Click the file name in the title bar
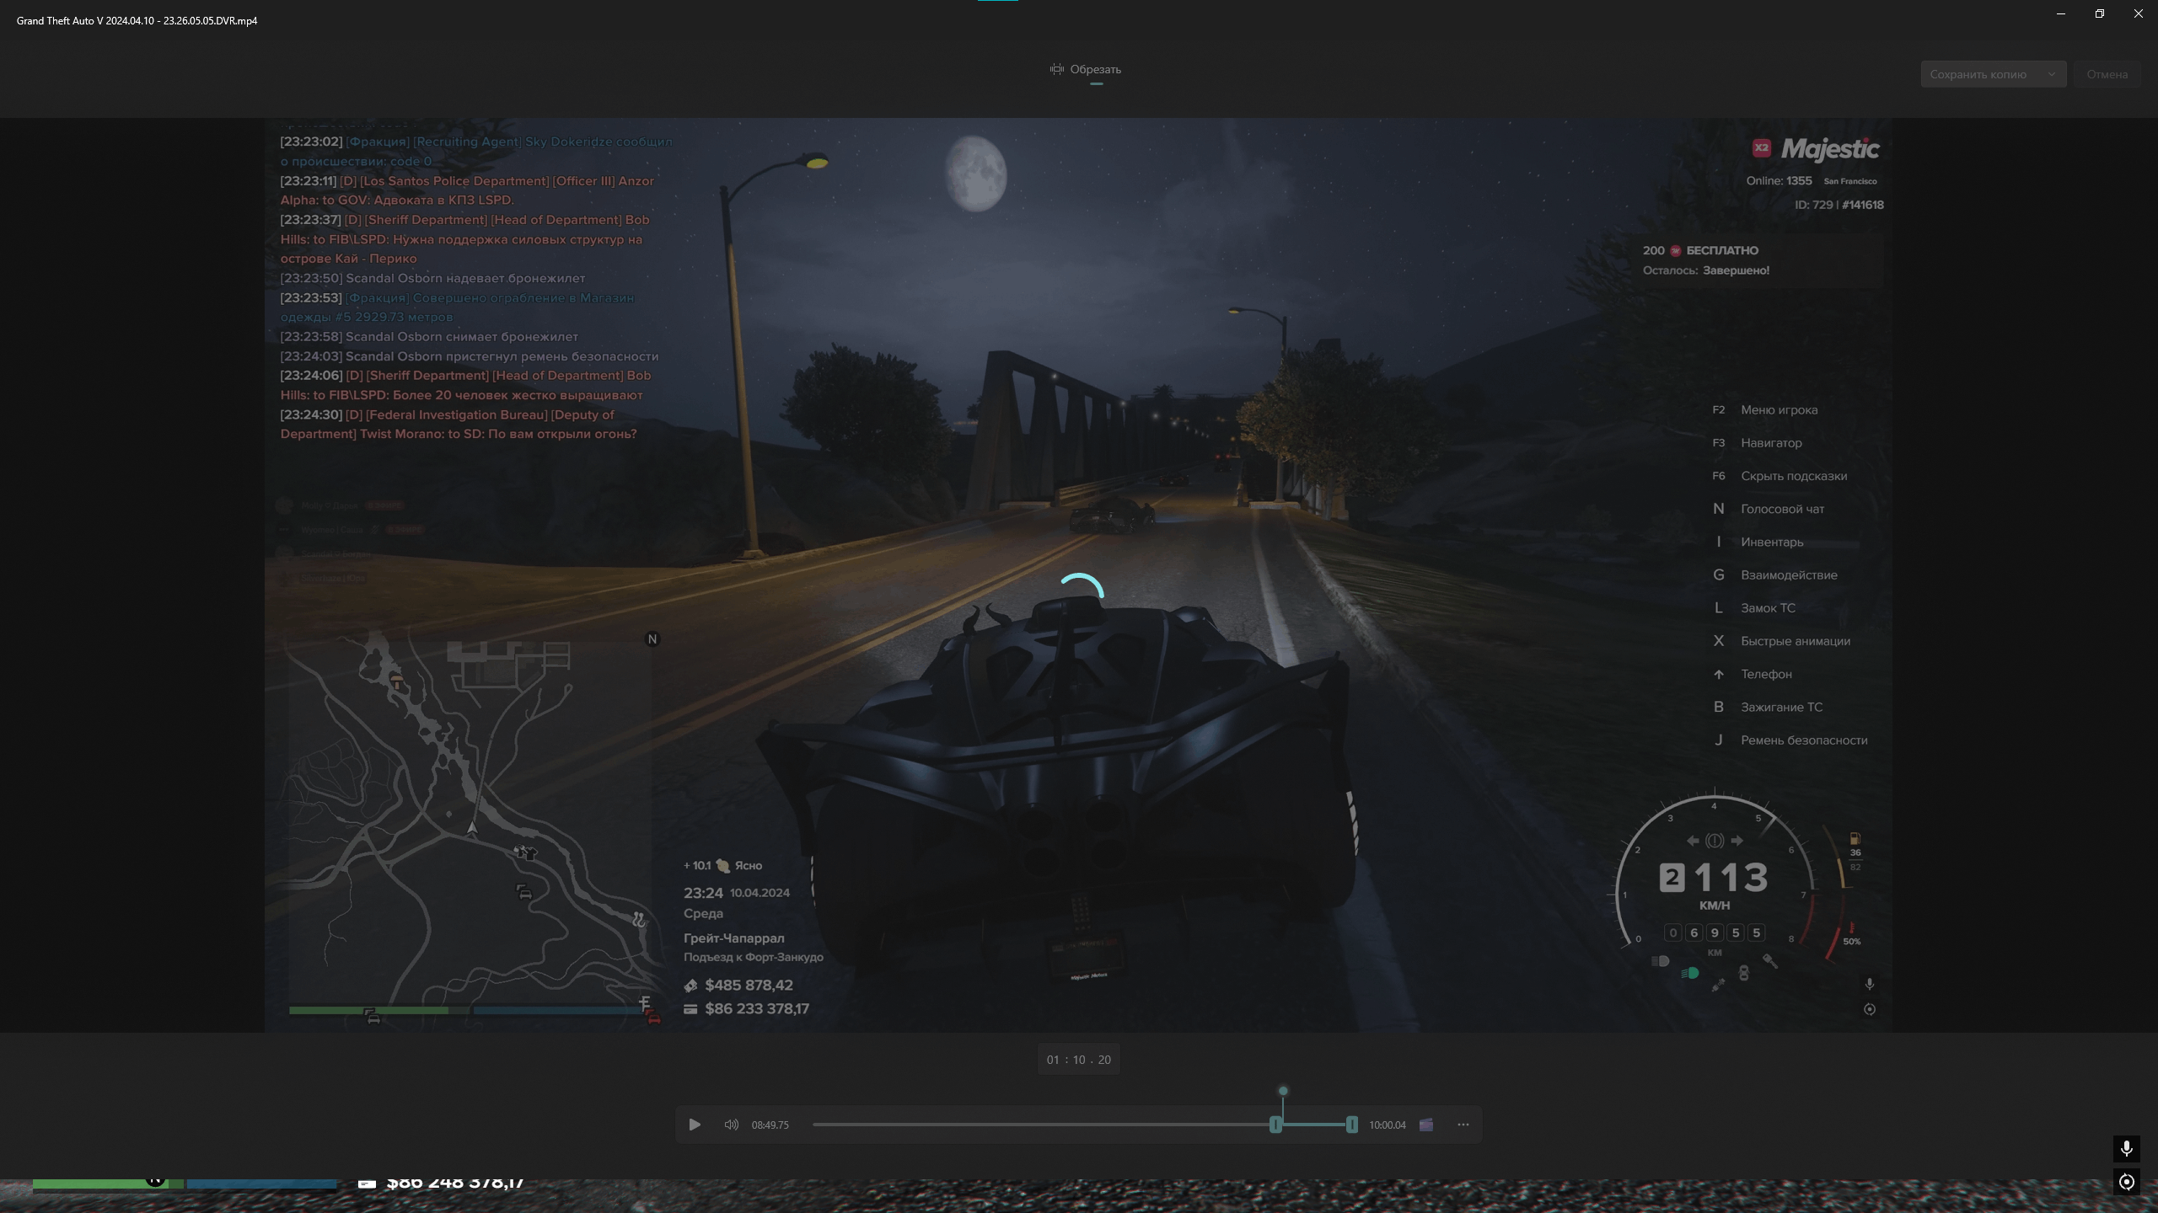The height and width of the screenshot is (1213, 2158). pyautogui.click(x=137, y=20)
